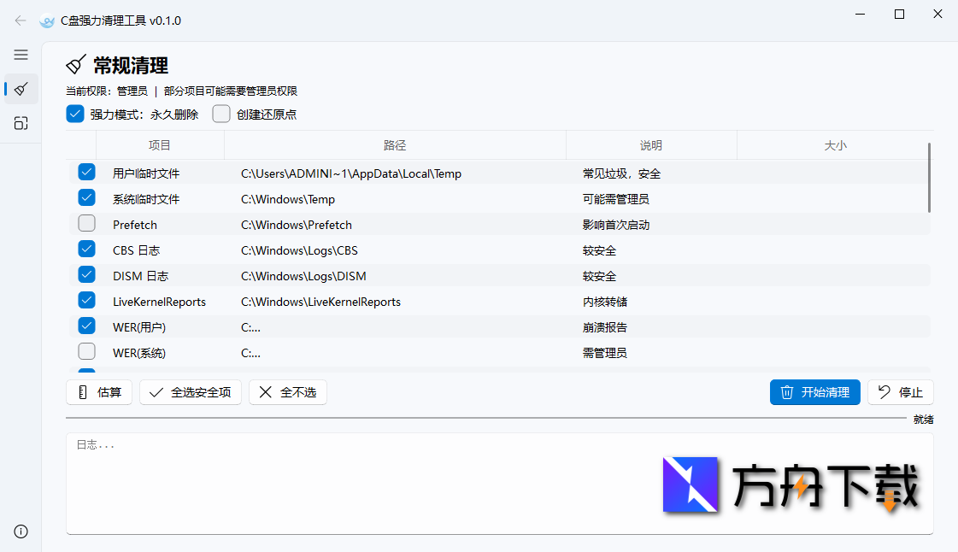Click the 全不选 button to deselect all
The height and width of the screenshot is (552, 958).
tap(288, 392)
